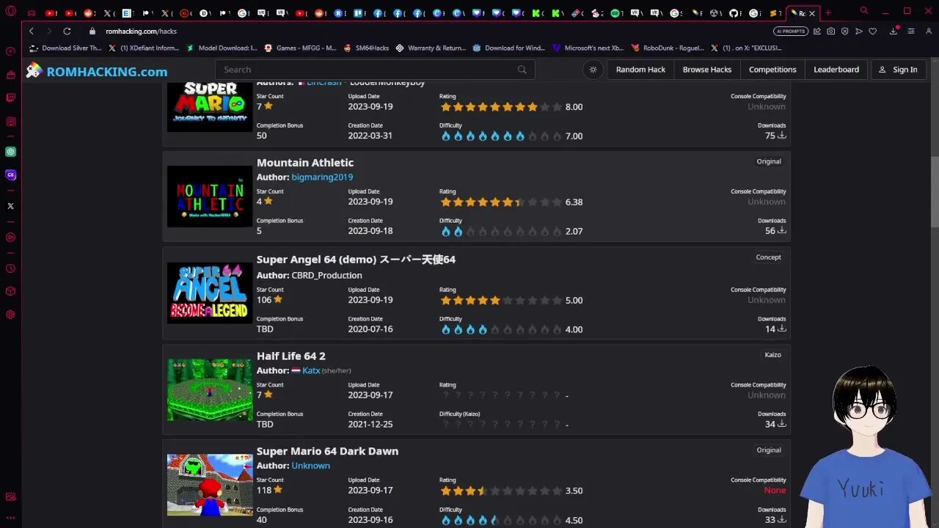Open author link bigmaring2019
This screenshot has height=528, width=939.
(322, 177)
